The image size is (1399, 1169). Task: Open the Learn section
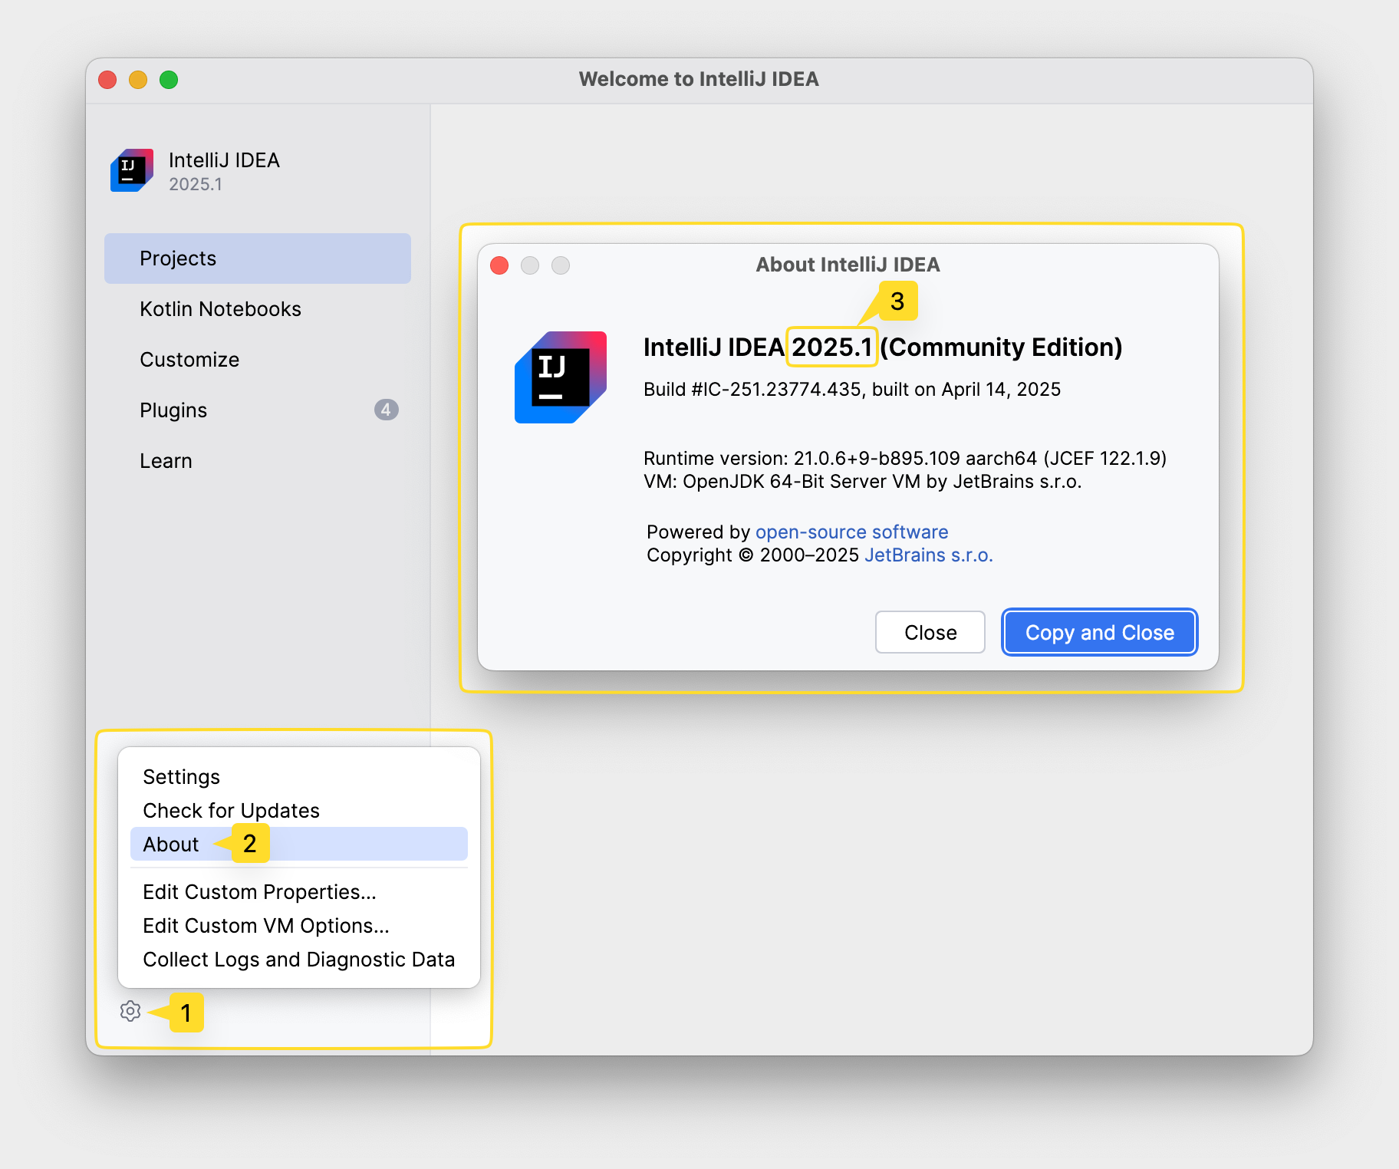[x=258, y=461]
